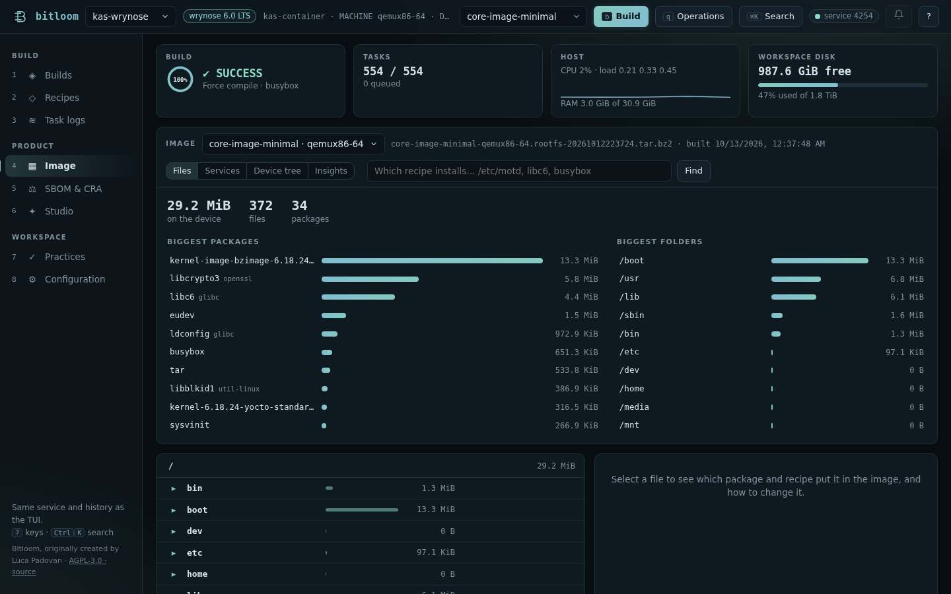This screenshot has height=594, width=951.
Task: Switch to the Insights tab
Action: click(331, 171)
